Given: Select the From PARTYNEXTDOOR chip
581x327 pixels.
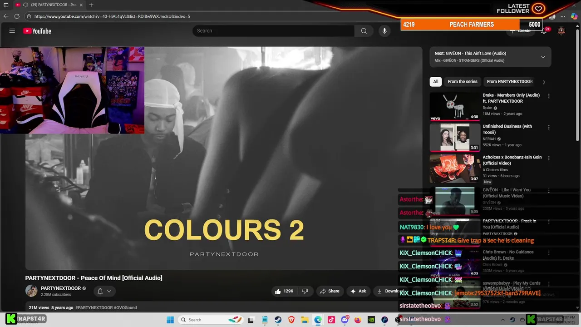Looking at the screenshot, I should (510, 82).
